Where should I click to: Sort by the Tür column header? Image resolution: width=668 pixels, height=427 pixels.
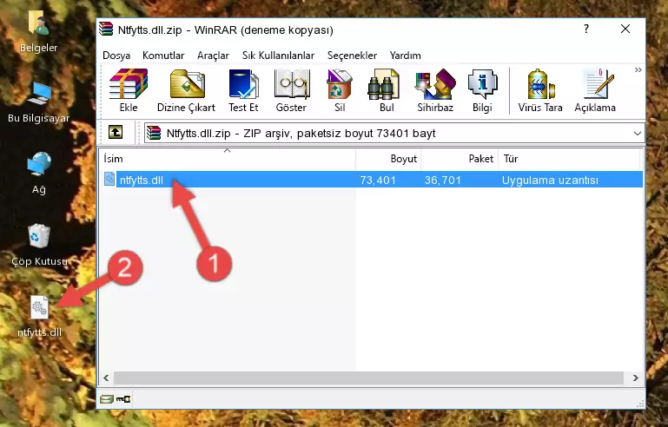[x=569, y=158]
